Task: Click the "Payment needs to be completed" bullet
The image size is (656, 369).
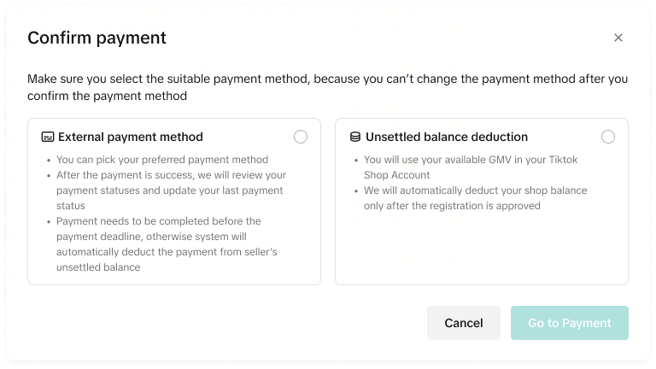Action: (159, 221)
